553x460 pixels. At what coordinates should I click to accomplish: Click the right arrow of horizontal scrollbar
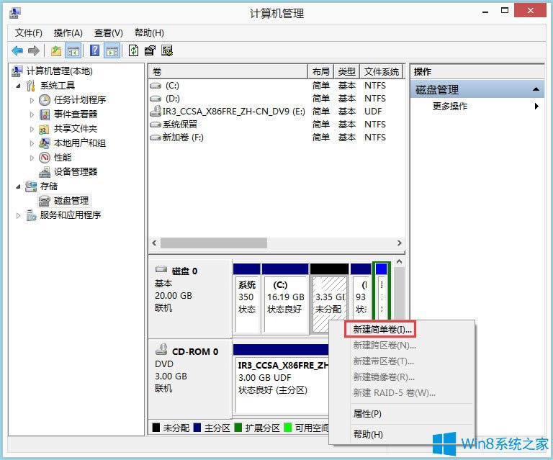pos(399,243)
